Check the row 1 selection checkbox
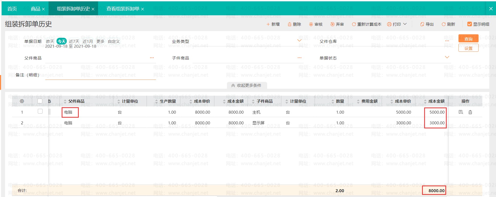The image size is (496, 197). [40, 111]
